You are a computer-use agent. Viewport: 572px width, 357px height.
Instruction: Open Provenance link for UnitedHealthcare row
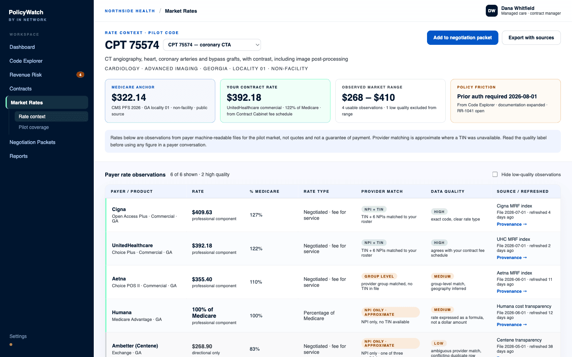pyautogui.click(x=512, y=257)
